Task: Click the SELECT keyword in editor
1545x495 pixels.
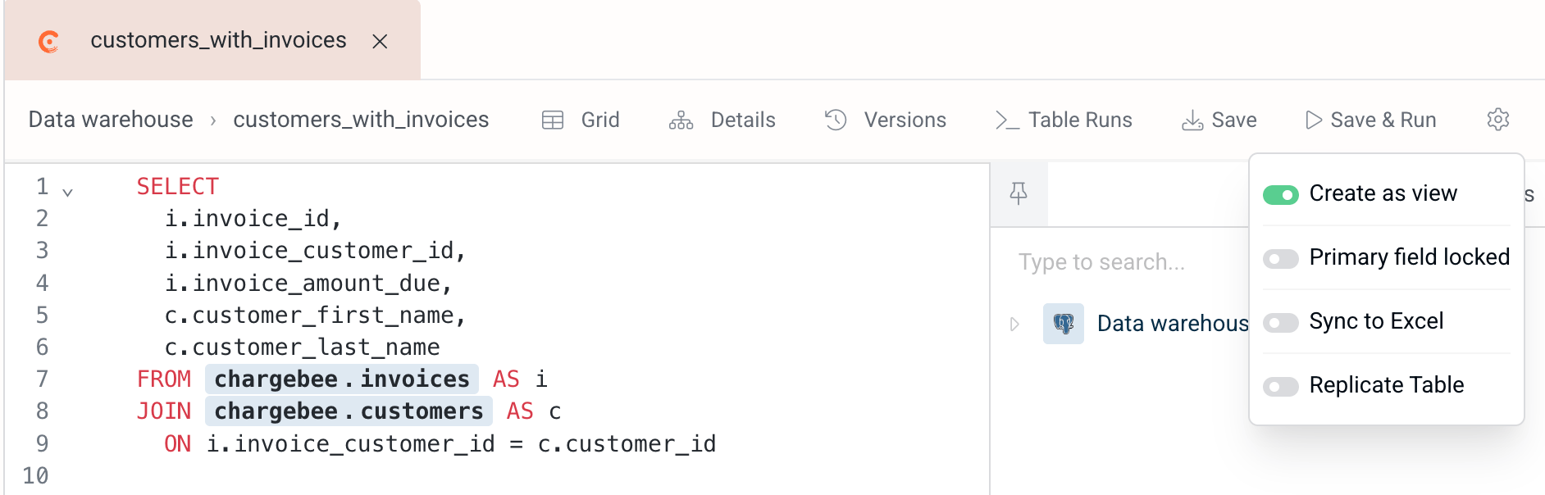Action: [x=178, y=186]
